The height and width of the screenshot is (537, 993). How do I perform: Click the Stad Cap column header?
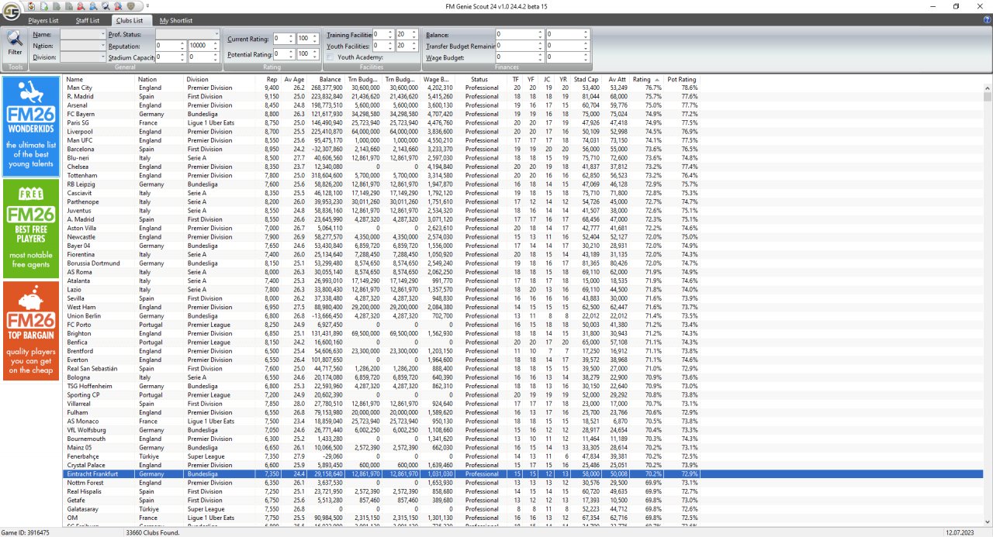[586, 79]
